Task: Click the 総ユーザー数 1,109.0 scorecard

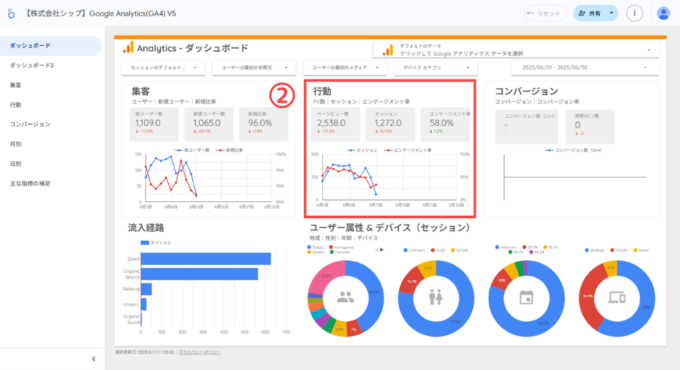Action: (154, 124)
